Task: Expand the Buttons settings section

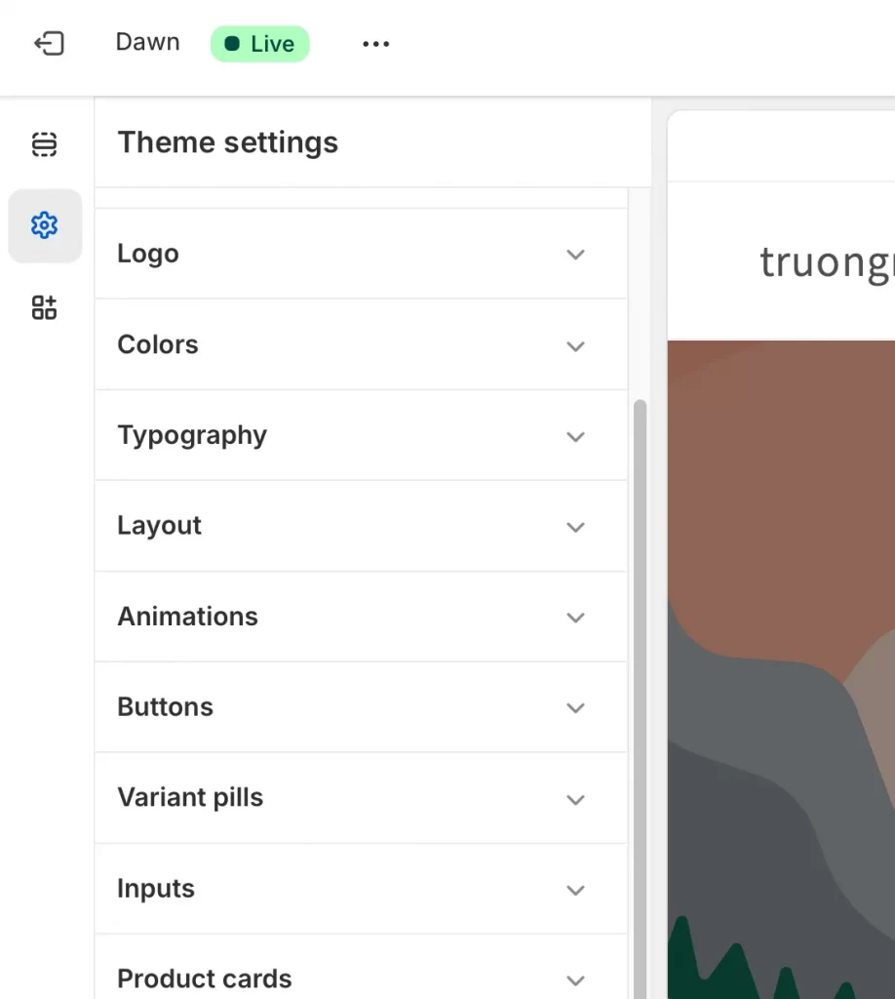Action: [361, 707]
